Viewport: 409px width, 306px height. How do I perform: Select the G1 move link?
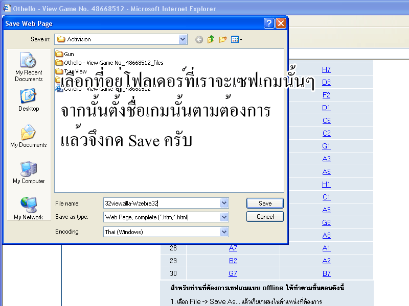point(326,146)
